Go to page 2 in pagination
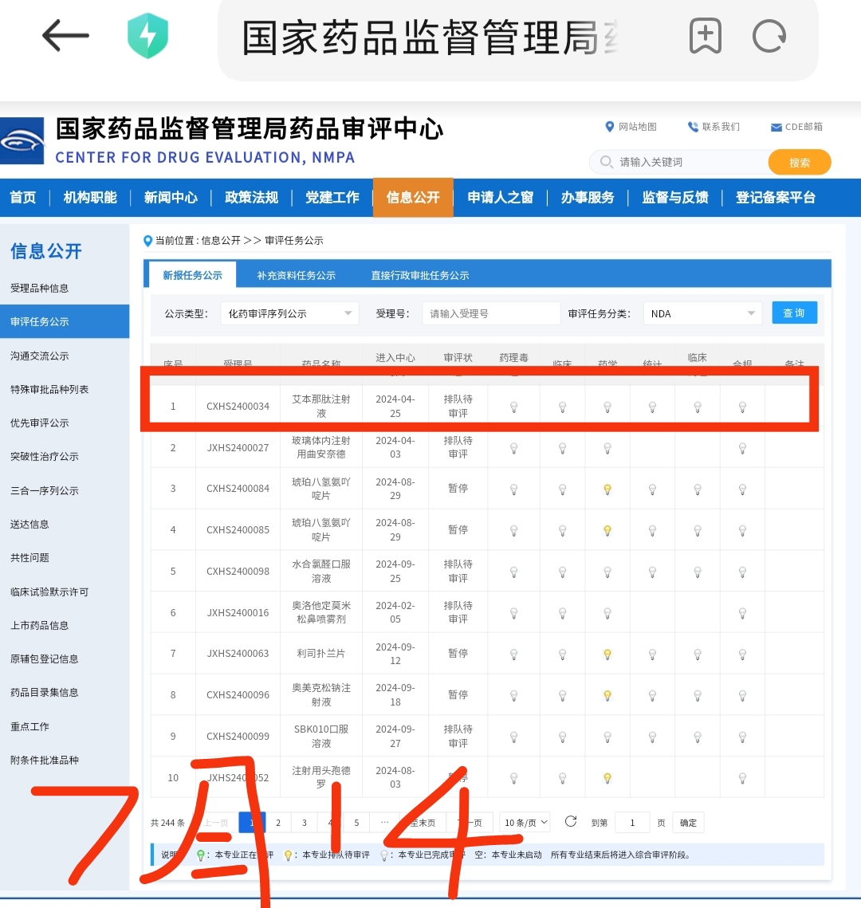 click(278, 822)
